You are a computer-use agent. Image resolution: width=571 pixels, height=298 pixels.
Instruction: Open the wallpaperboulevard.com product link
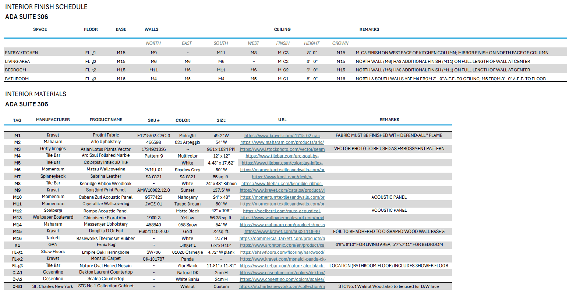tap(282, 218)
